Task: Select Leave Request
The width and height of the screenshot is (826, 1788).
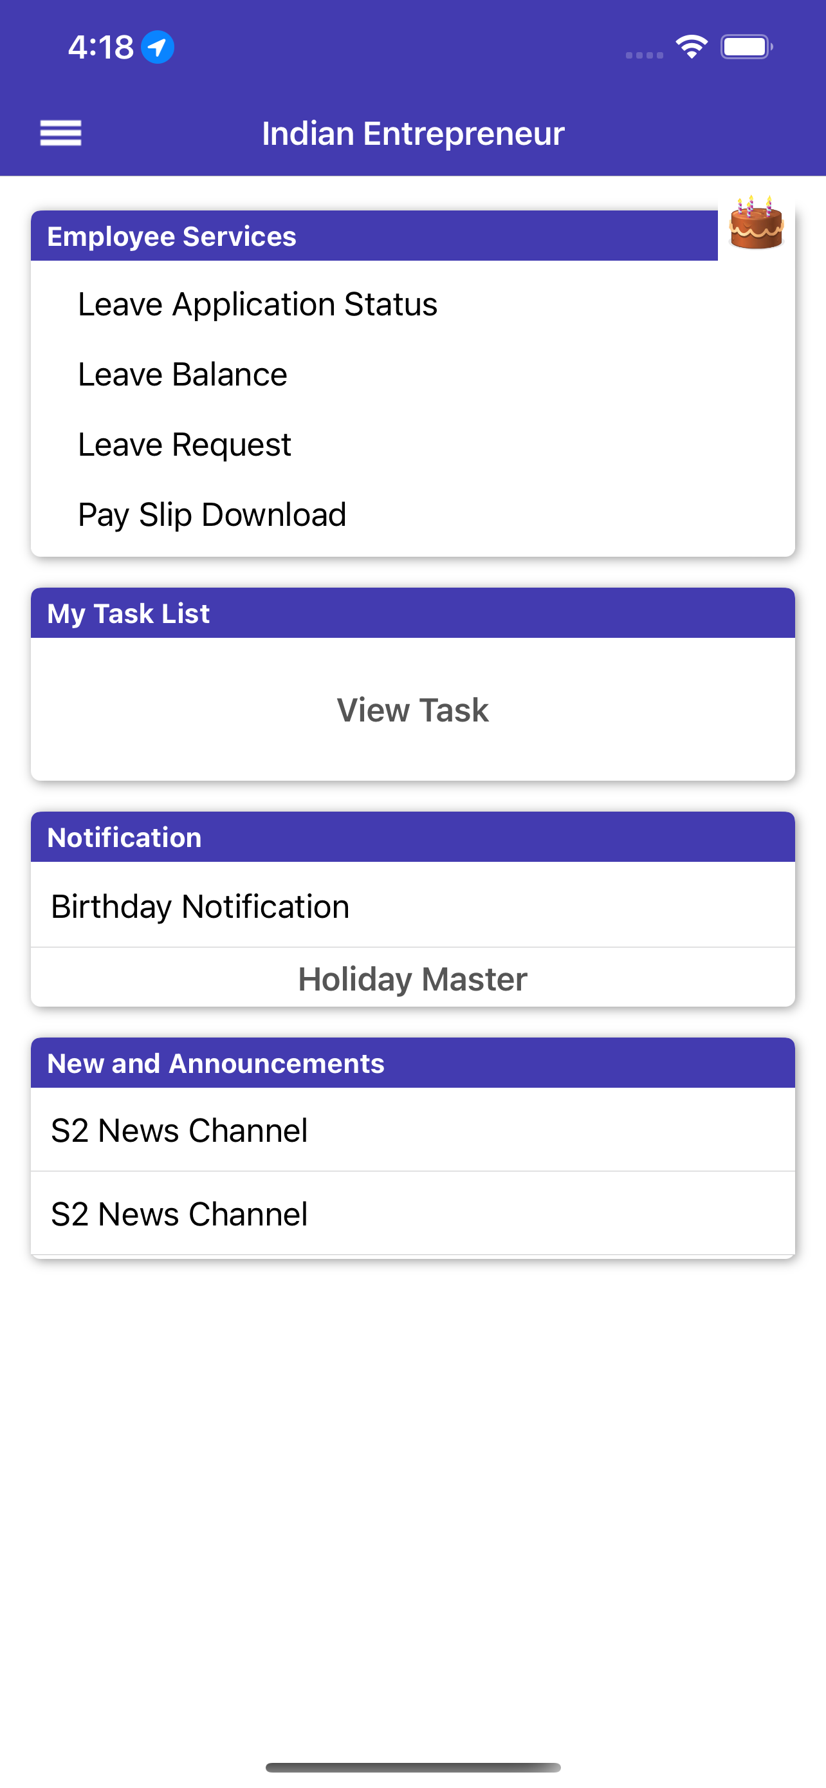Action: pos(185,445)
